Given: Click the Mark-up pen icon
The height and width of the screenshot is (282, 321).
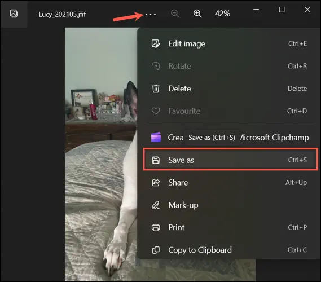Looking at the screenshot, I should (156, 205).
